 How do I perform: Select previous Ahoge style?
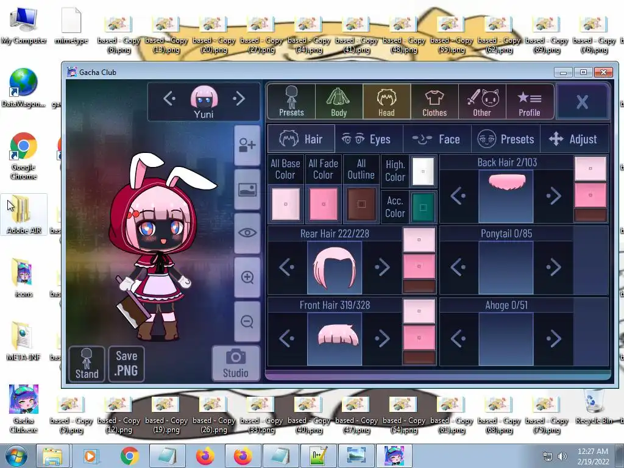click(x=458, y=339)
